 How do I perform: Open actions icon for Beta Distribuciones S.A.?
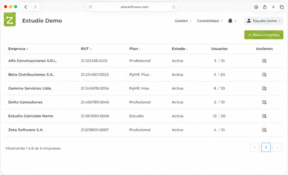(x=264, y=74)
